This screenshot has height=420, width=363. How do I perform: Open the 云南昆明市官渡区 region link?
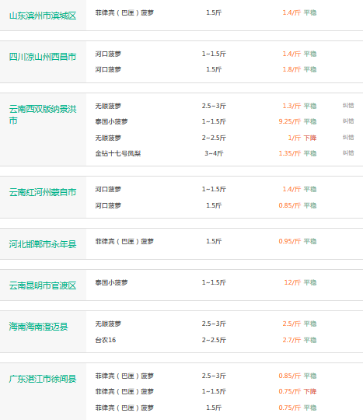click(43, 285)
